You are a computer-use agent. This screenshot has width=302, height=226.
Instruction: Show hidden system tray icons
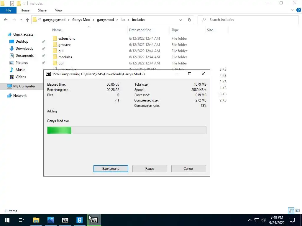(x=250, y=220)
